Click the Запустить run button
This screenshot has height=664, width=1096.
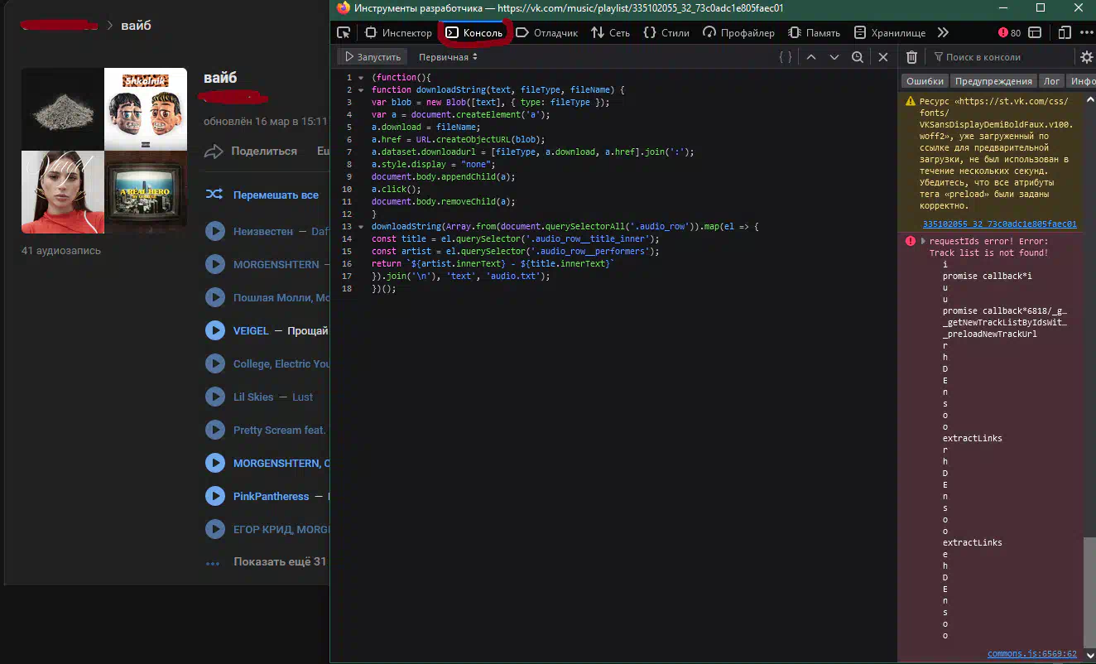coord(373,57)
